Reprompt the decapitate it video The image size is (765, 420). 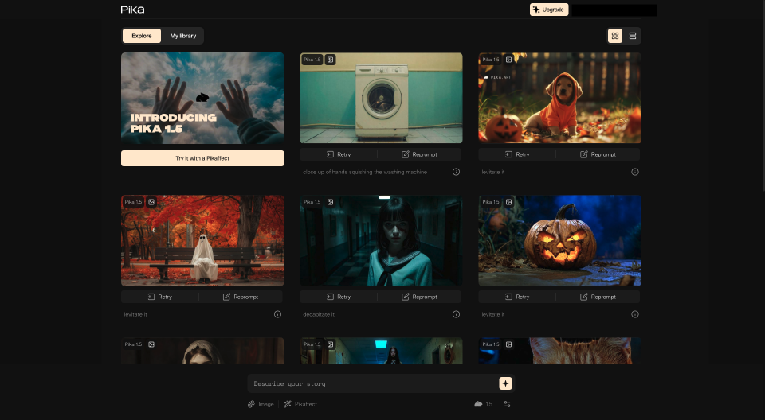pos(420,297)
